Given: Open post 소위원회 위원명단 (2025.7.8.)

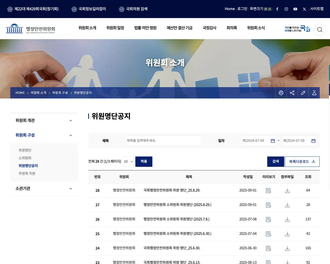Looking at the screenshot, I should [176, 219].
